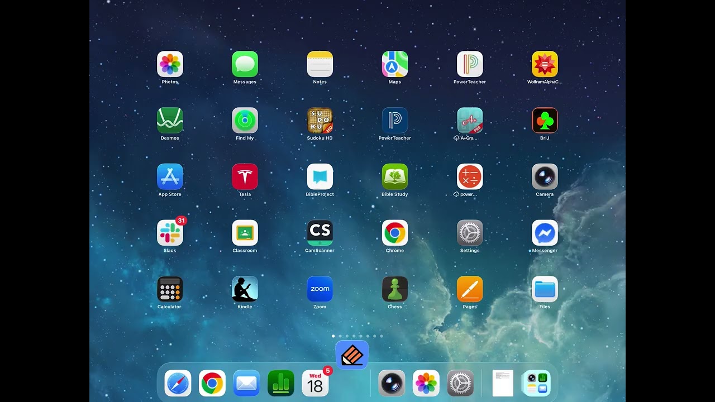The image size is (715, 402).
Task: Tap the red 'power...' calculator app
Action: [470, 177]
